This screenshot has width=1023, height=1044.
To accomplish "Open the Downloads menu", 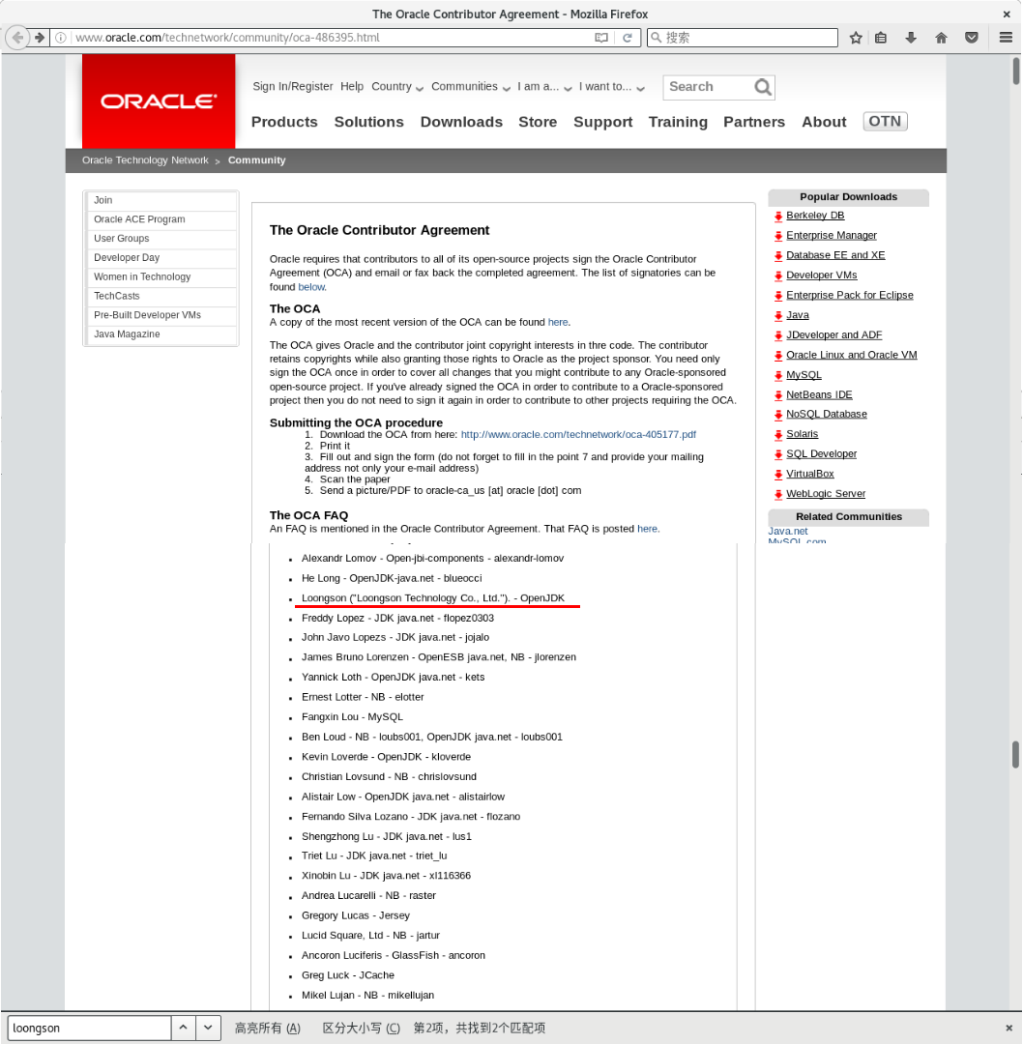I will [x=461, y=122].
